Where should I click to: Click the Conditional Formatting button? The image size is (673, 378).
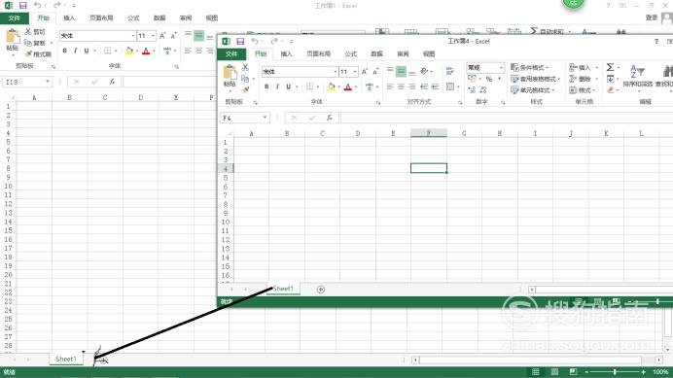530,68
